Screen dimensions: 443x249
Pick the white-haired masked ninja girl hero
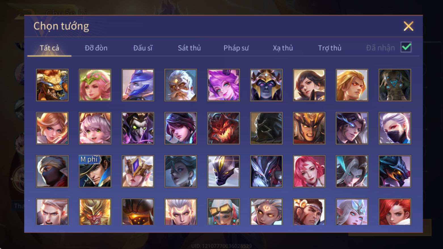tap(395, 128)
